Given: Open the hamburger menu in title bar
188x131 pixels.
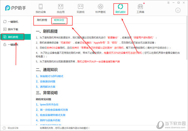Looking at the screenshot, I should (169, 3).
